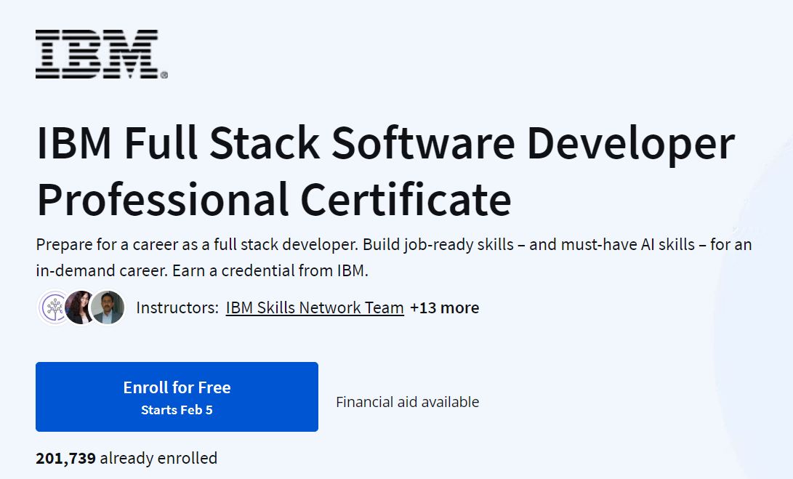Click the Enroll for Free button
793x479 pixels.
(177, 397)
